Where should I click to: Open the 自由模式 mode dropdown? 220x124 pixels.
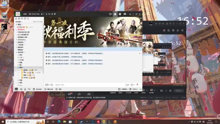(x=19, y=22)
